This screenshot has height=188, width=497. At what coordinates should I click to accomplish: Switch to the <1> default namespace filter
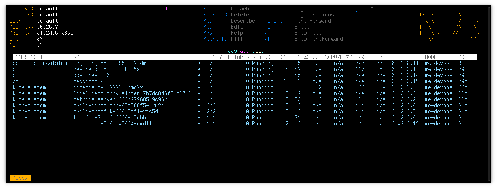pyautogui.click(x=178, y=15)
